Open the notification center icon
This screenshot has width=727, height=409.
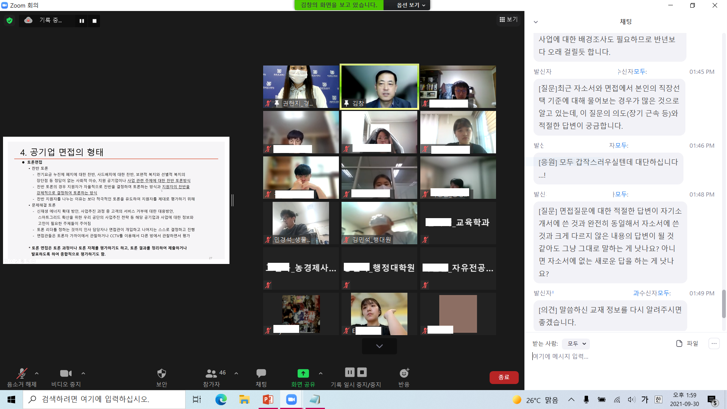click(x=712, y=400)
